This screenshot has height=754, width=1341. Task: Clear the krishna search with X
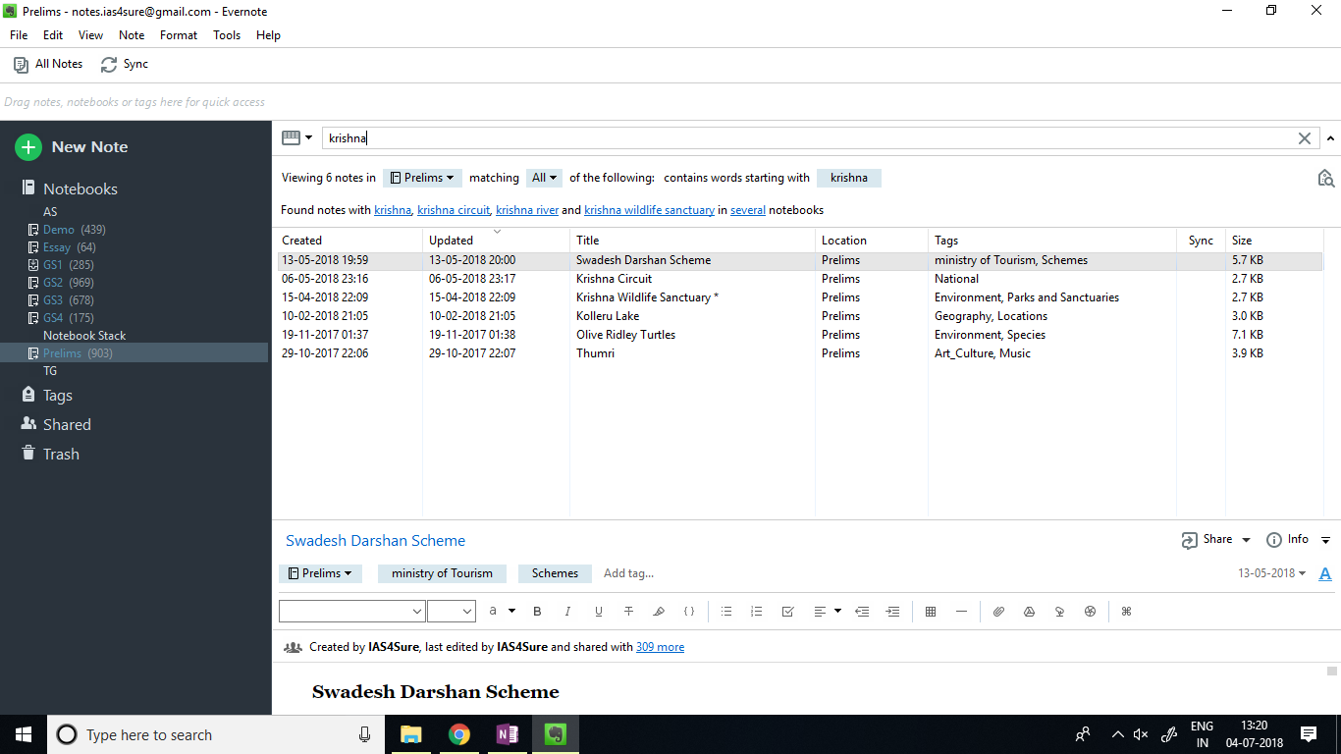(x=1305, y=138)
